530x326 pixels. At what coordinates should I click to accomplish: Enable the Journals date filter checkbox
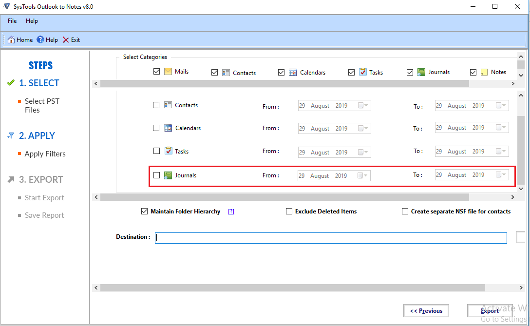click(x=156, y=175)
